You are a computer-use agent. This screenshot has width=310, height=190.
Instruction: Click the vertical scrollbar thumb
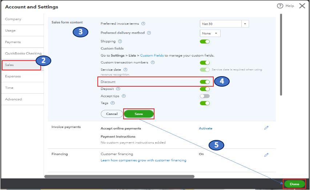[281, 55]
